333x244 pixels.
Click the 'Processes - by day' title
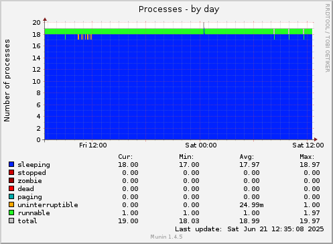click(x=179, y=9)
